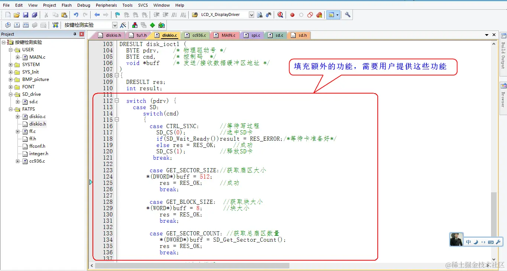507x271 pixels.
Task: Open the LCD_X_DisplayDriver function dropdown
Action: coord(251,15)
